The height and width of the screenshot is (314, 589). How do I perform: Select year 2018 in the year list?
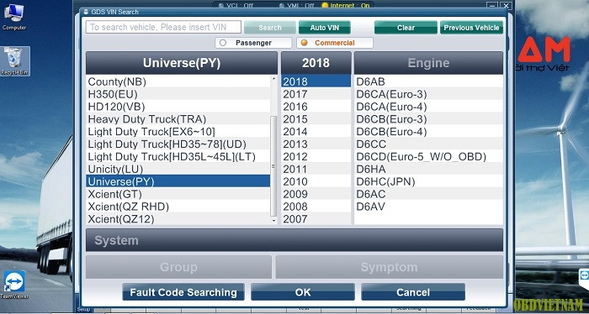[x=316, y=81]
